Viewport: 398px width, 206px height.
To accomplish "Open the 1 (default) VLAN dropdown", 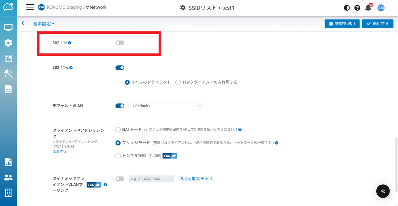I will pos(165,106).
